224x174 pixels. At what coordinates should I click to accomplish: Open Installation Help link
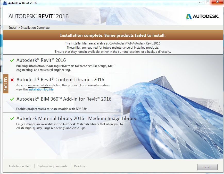20,166
